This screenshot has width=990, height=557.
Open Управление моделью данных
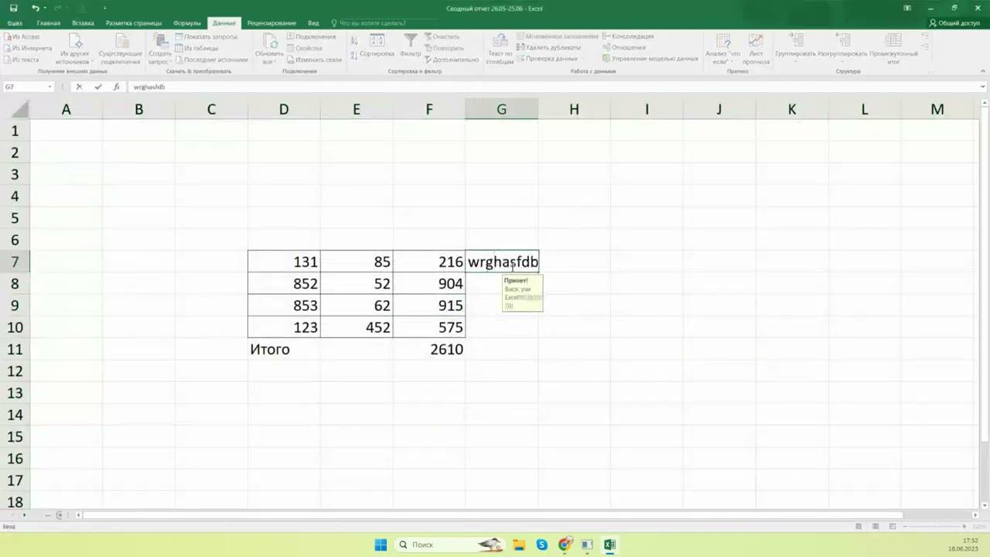650,59
